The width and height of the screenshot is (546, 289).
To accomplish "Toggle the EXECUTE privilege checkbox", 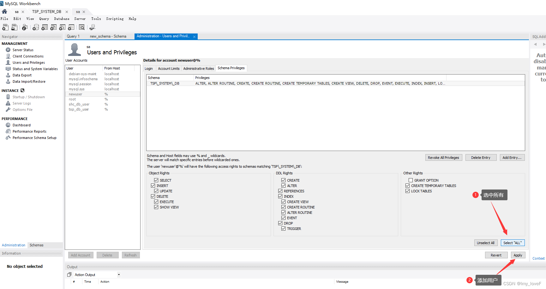I will (x=156, y=202).
